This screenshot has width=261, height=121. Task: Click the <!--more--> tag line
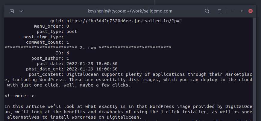click(19, 96)
